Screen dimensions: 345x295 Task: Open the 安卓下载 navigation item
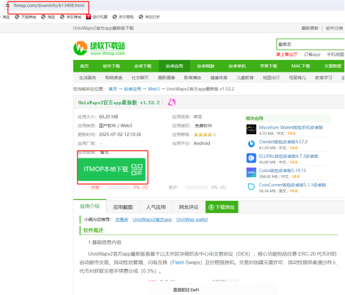click(x=143, y=66)
